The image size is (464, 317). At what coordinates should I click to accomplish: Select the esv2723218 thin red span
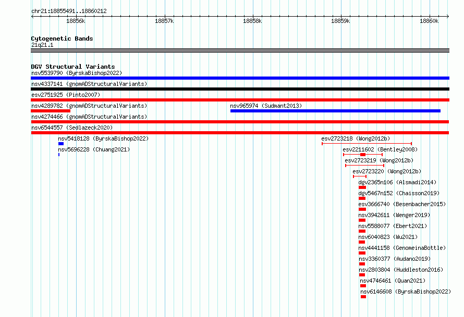(x=367, y=144)
